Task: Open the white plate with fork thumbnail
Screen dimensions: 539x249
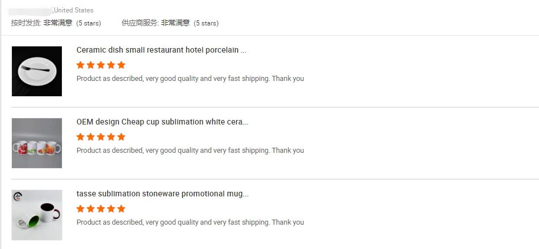Action: point(37,71)
